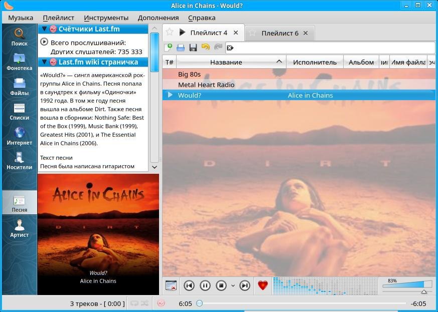Click the Last.fm icon beside Счётчики Last.fm
Viewport: 438px width, 312px height.
(x=53, y=29)
